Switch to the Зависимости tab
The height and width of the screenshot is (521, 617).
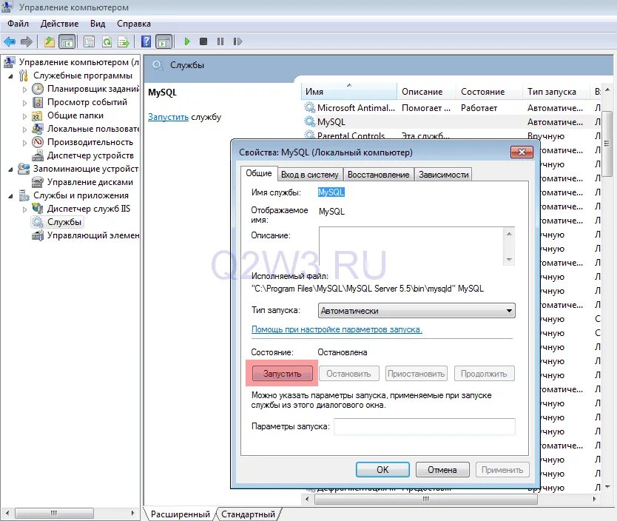click(x=443, y=175)
